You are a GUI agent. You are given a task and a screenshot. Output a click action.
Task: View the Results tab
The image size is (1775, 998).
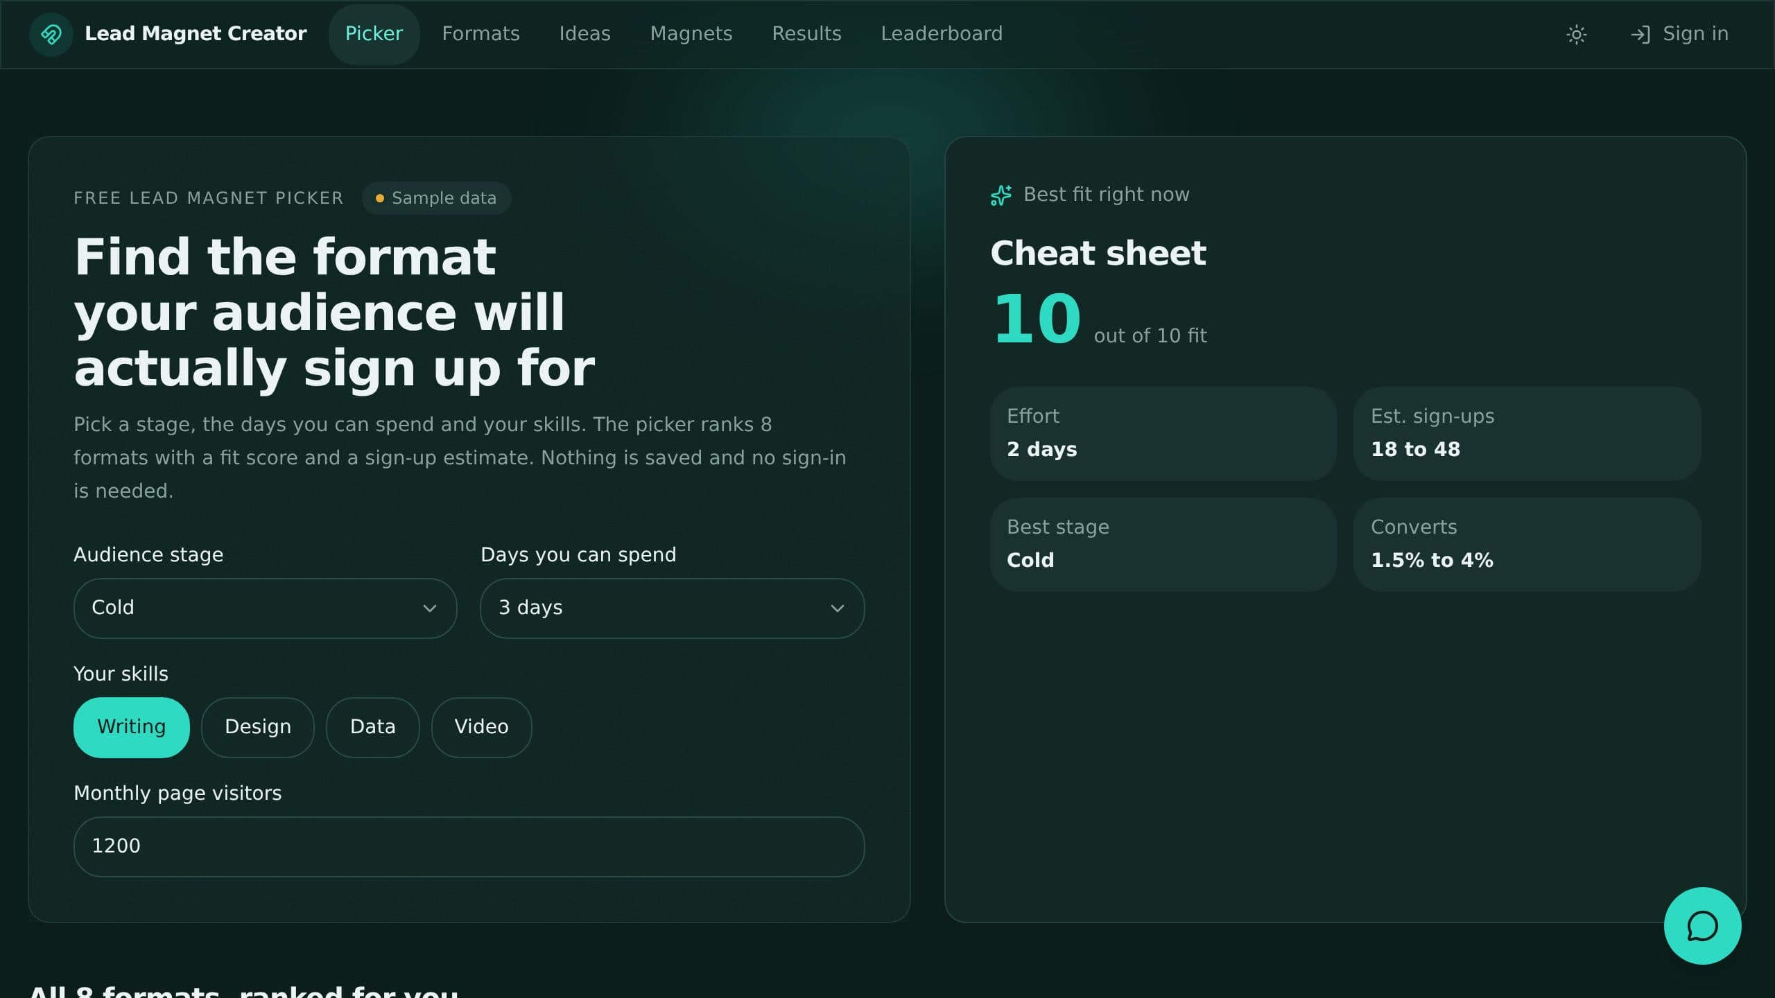point(806,34)
